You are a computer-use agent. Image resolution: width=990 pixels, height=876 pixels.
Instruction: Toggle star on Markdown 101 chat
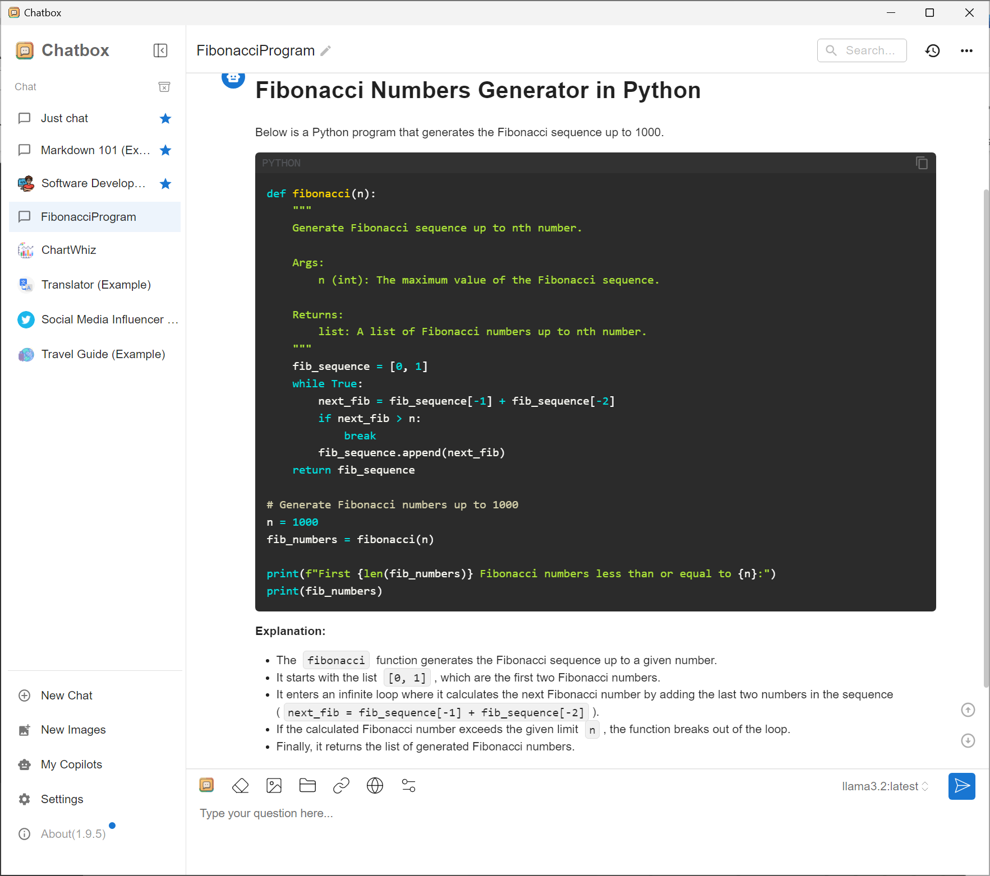pos(165,150)
